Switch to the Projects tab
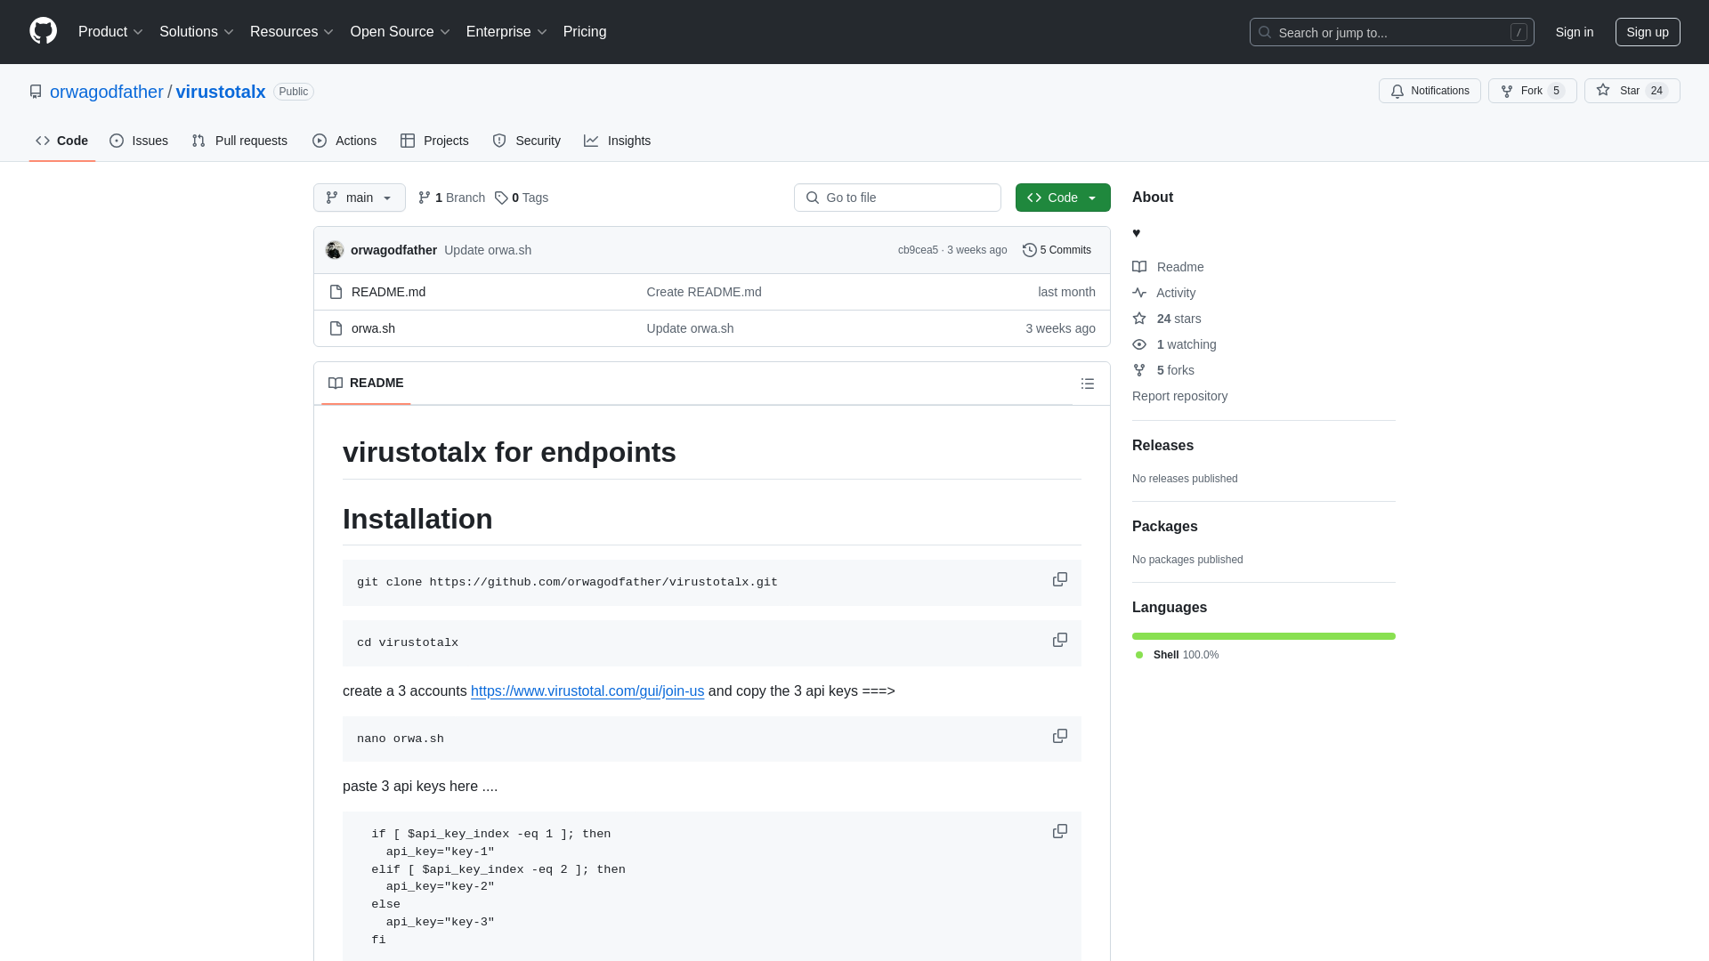Screen dimensions: 1709x961 434,141
